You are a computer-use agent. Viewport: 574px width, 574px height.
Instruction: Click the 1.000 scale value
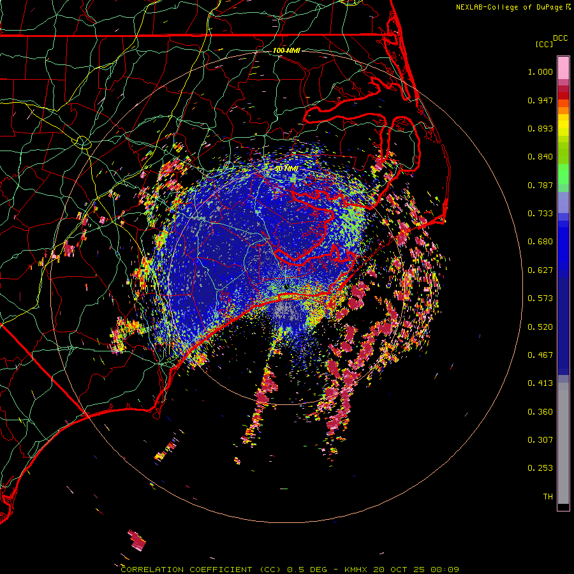pos(540,71)
